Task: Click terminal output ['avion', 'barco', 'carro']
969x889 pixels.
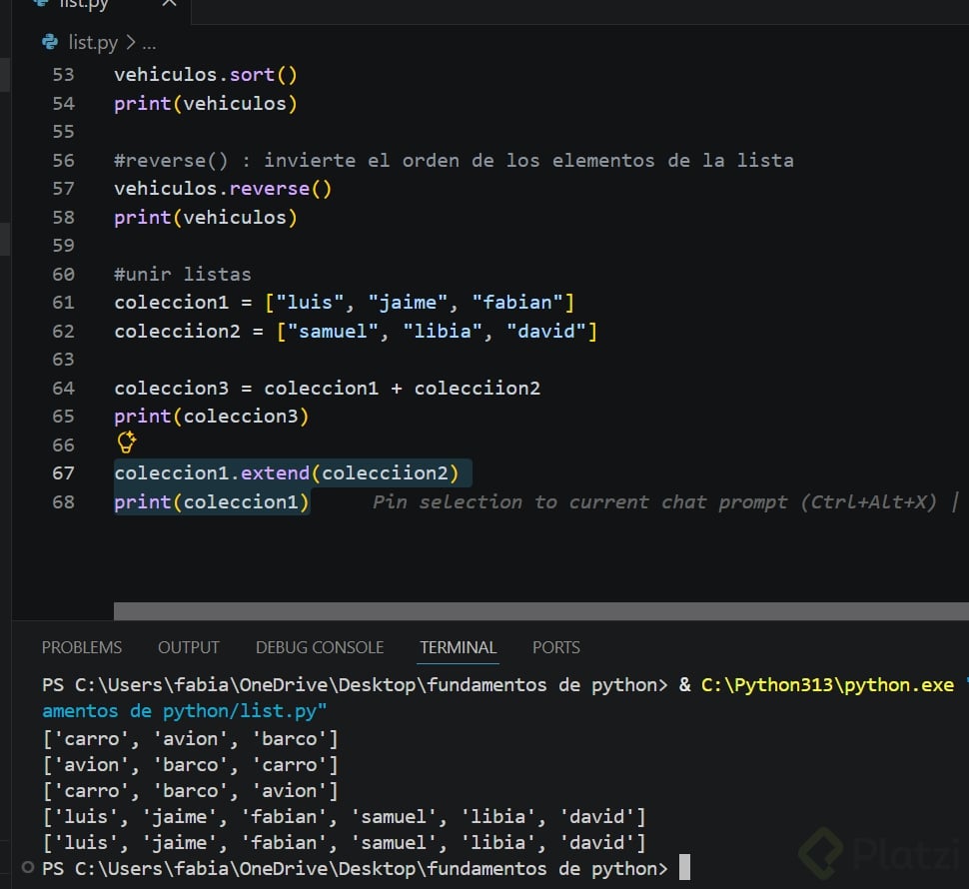Action: pos(191,765)
